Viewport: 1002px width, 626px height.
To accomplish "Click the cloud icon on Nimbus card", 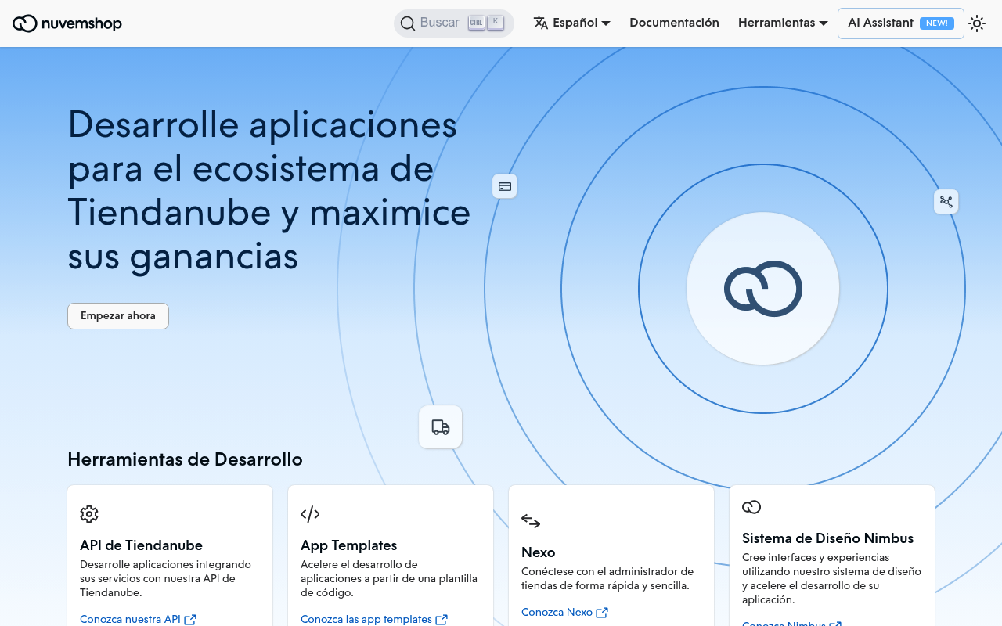I will [x=751, y=507].
